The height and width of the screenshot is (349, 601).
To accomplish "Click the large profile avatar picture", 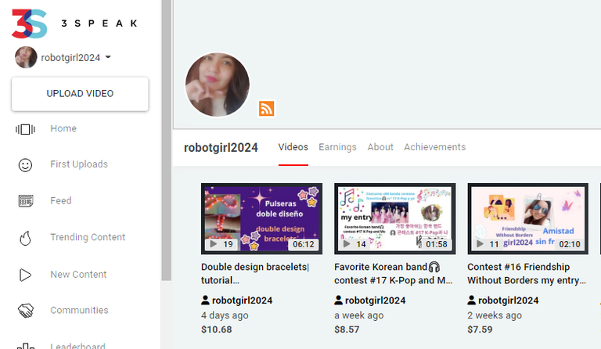I will [x=218, y=85].
